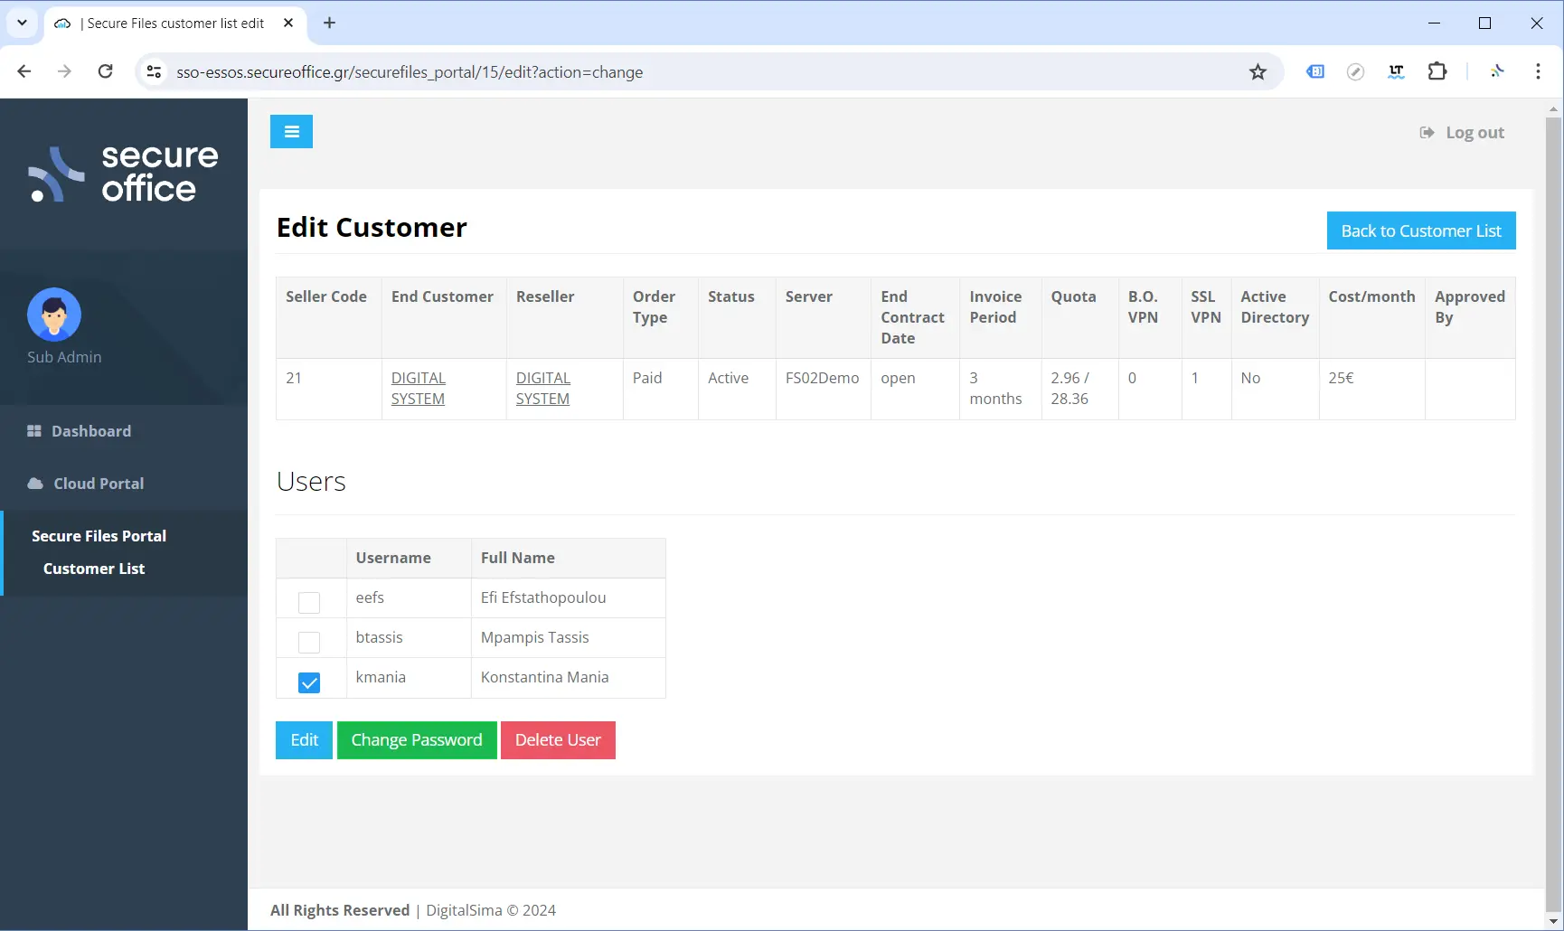Check the box for user btassis
This screenshot has width=1564, height=931.
[309, 642]
